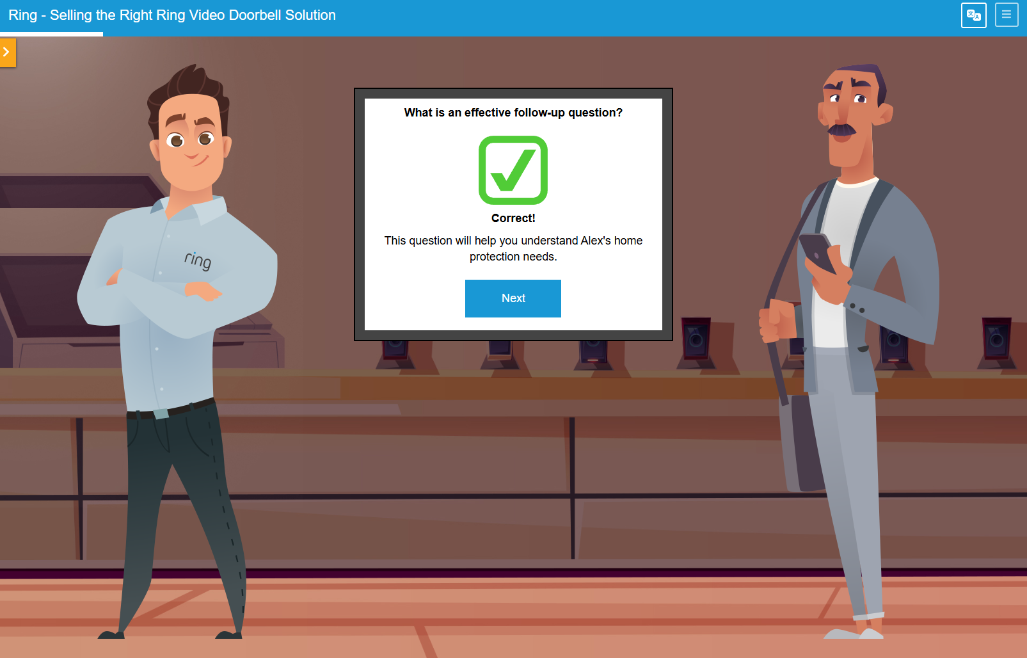Open the language translation icon
This screenshot has height=658, width=1027.
tap(973, 15)
